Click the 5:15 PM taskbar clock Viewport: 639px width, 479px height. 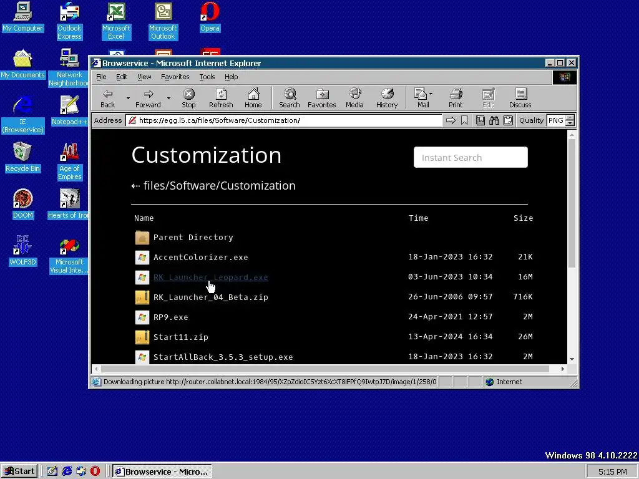tap(613, 472)
